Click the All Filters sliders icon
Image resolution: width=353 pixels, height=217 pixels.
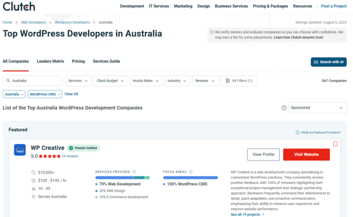[x=228, y=81]
